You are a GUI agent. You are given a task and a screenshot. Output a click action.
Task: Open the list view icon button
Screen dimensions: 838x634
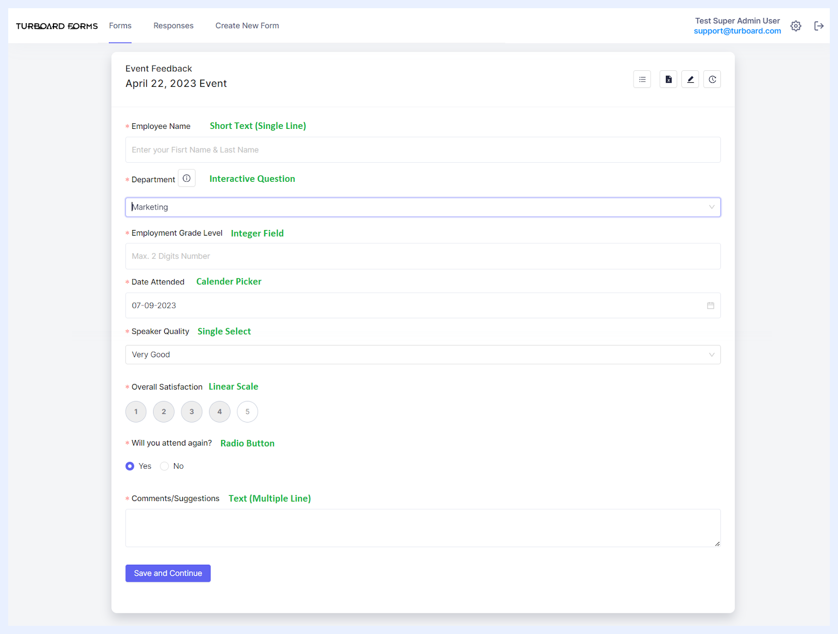pyautogui.click(x=642, y=79)
